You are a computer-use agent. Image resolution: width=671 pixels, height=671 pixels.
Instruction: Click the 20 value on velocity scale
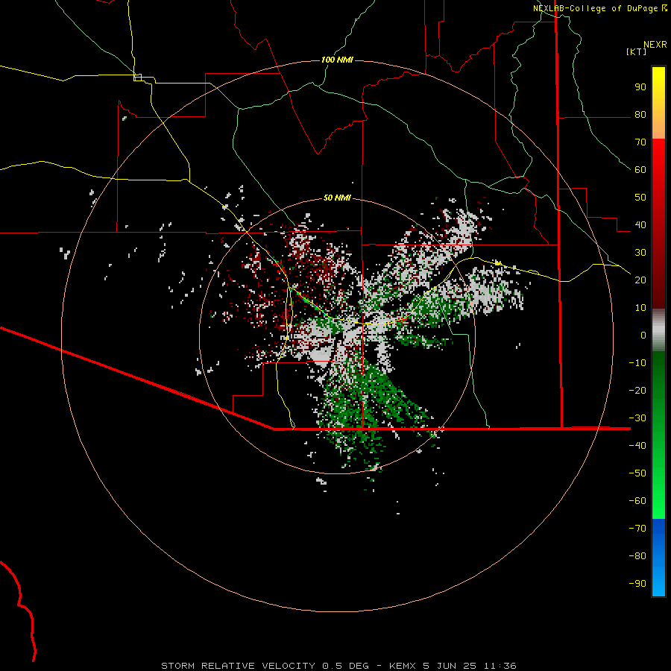pos(640,280)
